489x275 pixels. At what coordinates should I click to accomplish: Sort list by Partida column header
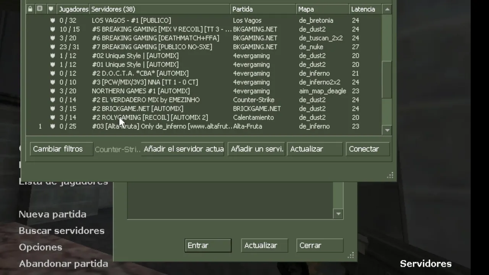[263, 9]
